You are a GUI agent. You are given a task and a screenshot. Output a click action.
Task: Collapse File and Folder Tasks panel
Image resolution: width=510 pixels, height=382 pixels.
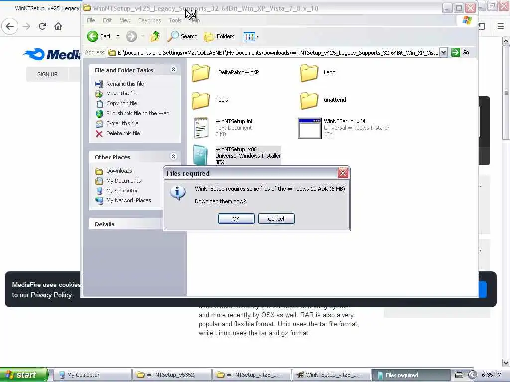[x=173, y=70]
